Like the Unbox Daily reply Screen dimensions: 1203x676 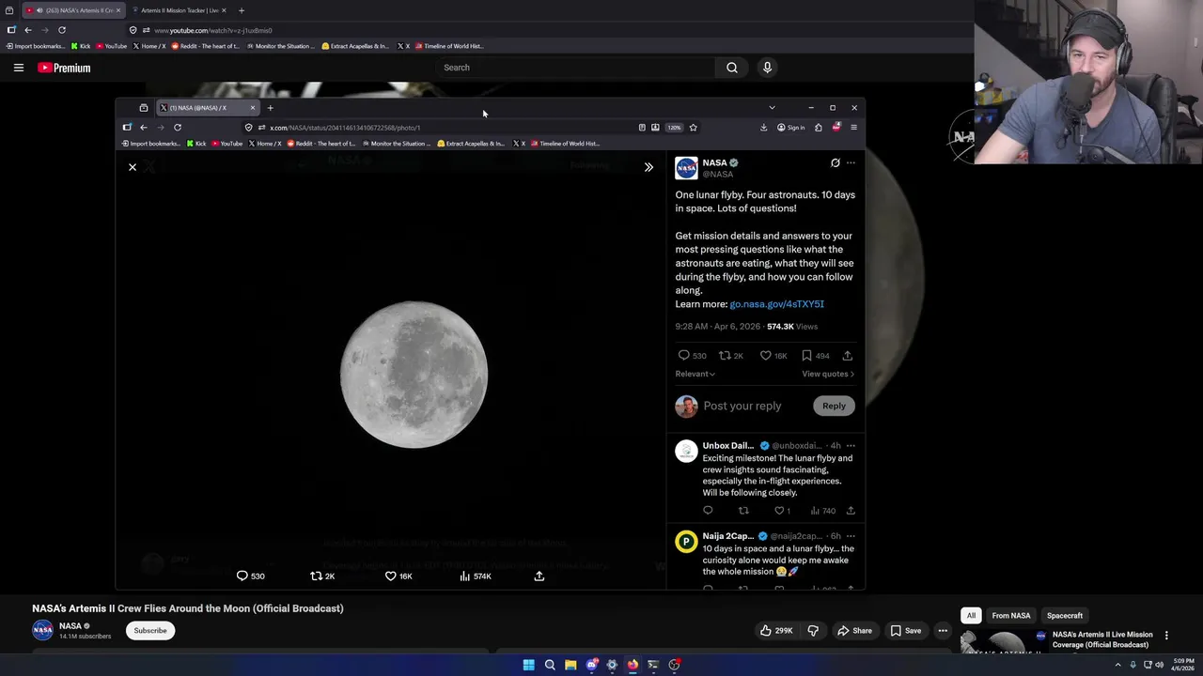pyautogui.click(x=779, y=511)
